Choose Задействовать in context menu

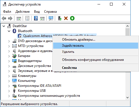click(96, 46)
